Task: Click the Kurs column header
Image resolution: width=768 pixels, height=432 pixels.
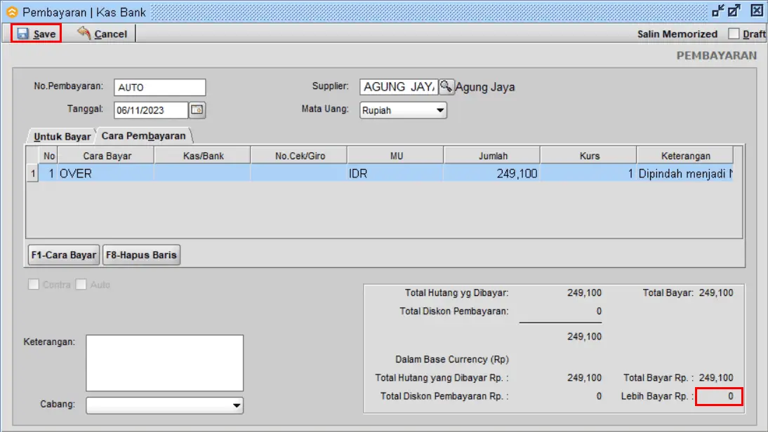Action: pyautogui.click(x=589, y=156)
